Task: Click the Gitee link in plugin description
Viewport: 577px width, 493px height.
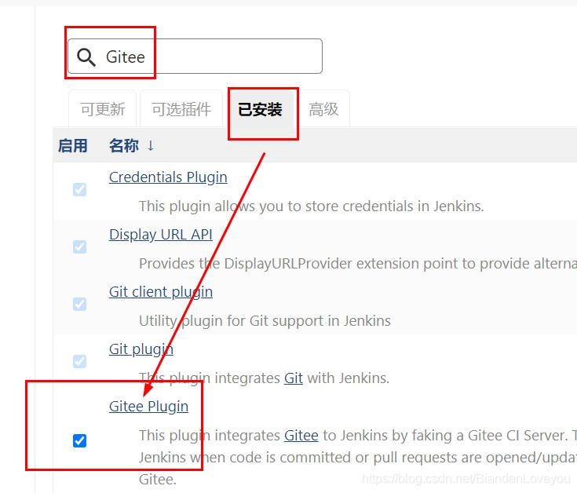Action: pyautogui.click(x=301, y=436)
